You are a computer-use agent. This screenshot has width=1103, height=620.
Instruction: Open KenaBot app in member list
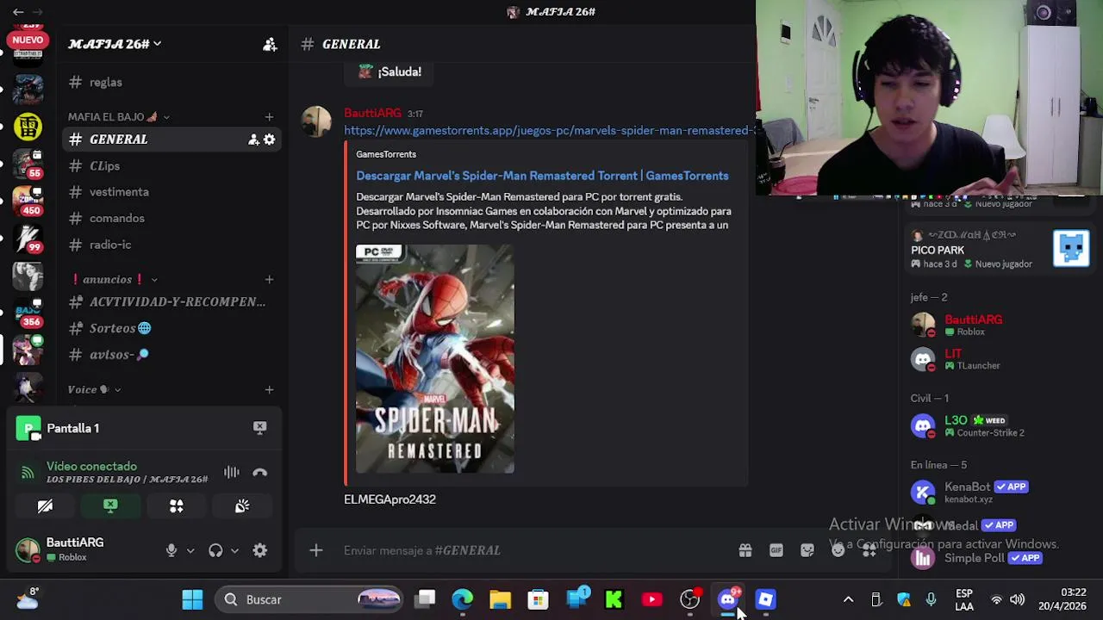(x=1000, y=492)
